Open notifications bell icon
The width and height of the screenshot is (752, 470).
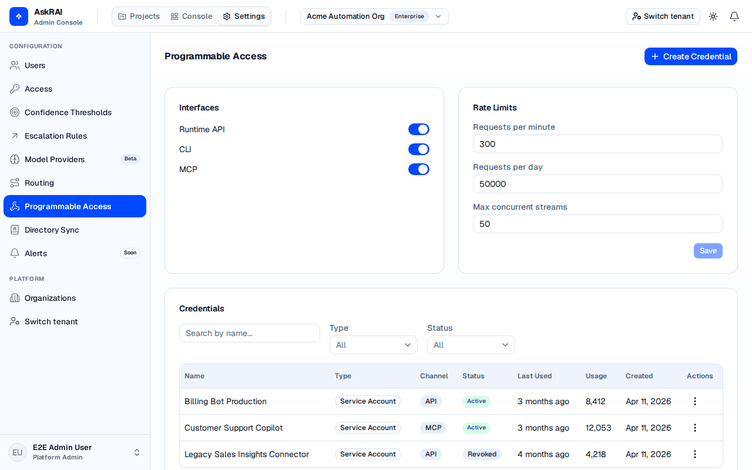tap(734, 16)
